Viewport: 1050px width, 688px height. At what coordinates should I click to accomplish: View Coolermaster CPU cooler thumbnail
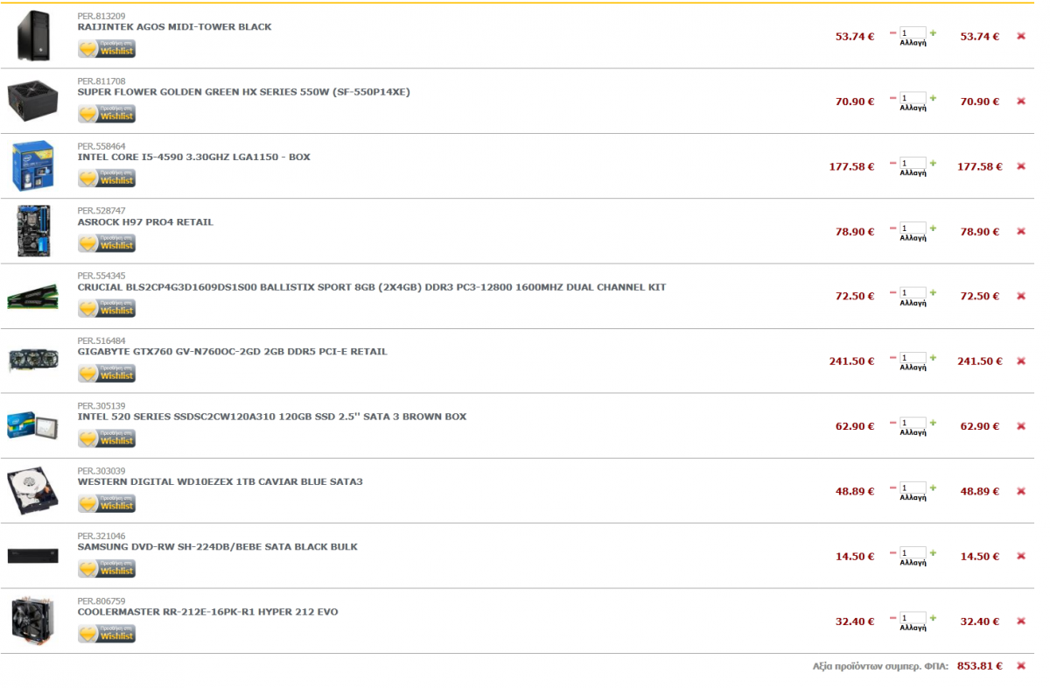33,621
